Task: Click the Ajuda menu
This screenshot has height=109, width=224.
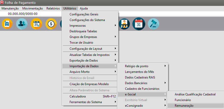Action: (84, 8)
